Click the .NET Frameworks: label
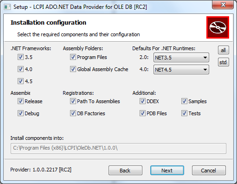The image size is (237, 184). (31, 48)
